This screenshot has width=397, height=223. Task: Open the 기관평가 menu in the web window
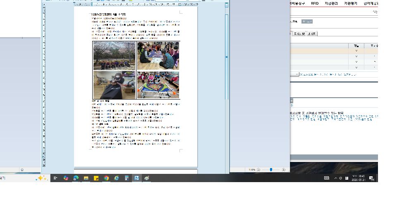350,3
